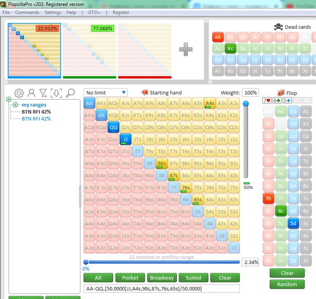316x299 pixels.
Task: Select the bold BTN RFI 42% range
Action: click(x=36, y=112)
